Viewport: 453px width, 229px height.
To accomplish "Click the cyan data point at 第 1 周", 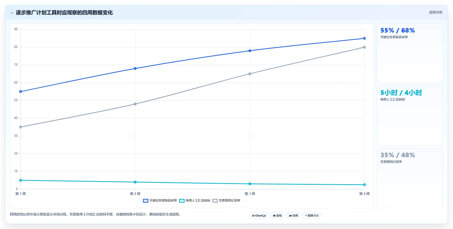I will 21,180.
